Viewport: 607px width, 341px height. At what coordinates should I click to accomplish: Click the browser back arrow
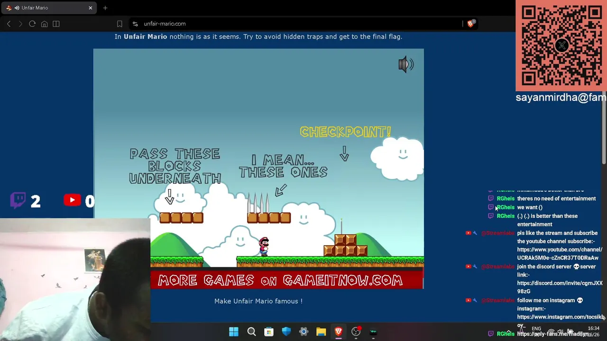[9, 24]
